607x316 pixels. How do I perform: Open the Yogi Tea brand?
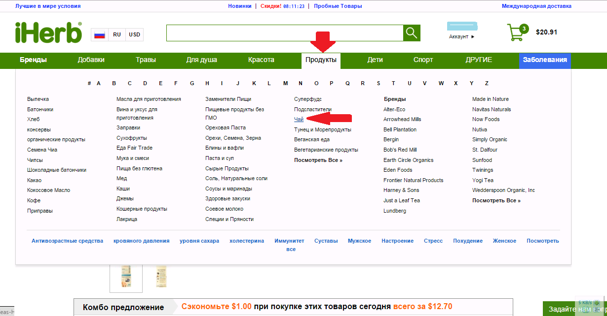pyautogui.click(x=483, y=180)
